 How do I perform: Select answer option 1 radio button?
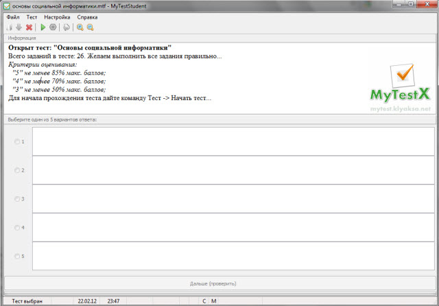click(18, 142)
